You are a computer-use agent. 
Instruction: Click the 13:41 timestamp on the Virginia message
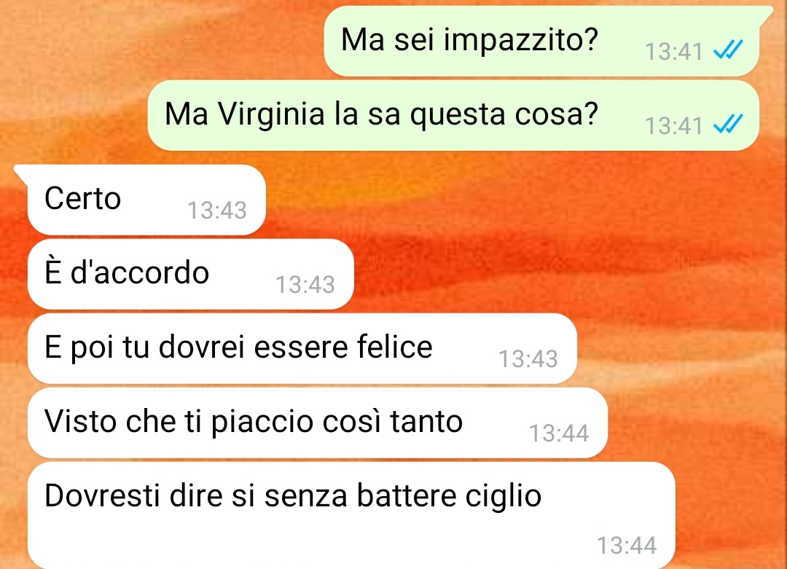click(x=673, y=126)
